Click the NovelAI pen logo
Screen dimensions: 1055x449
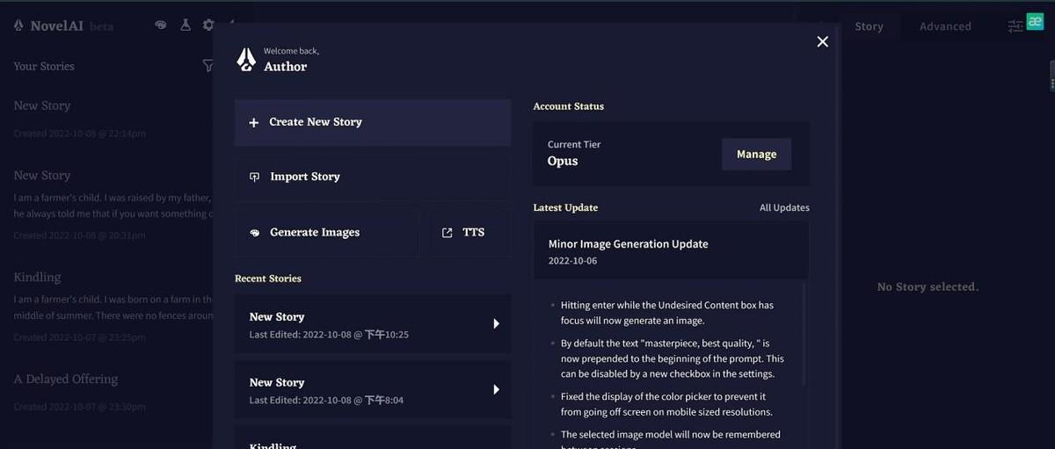[x=18, y=26]
